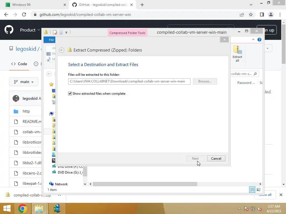Click the Explorer back navigation arrow
The width and height of the screenshot is (286, 214).
(49, 74)
